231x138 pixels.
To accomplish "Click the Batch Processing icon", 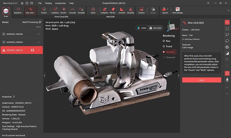I will (40, 22).
